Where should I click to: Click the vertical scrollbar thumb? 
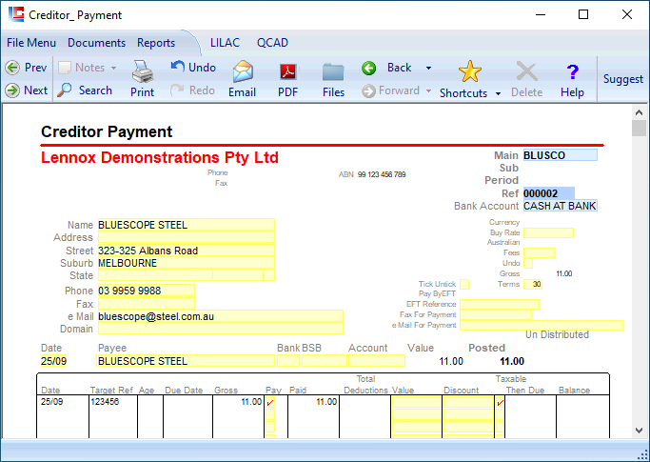point(639,128)
